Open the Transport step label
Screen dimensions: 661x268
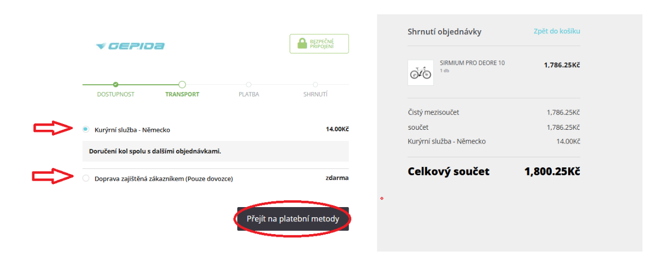[182, 94]
